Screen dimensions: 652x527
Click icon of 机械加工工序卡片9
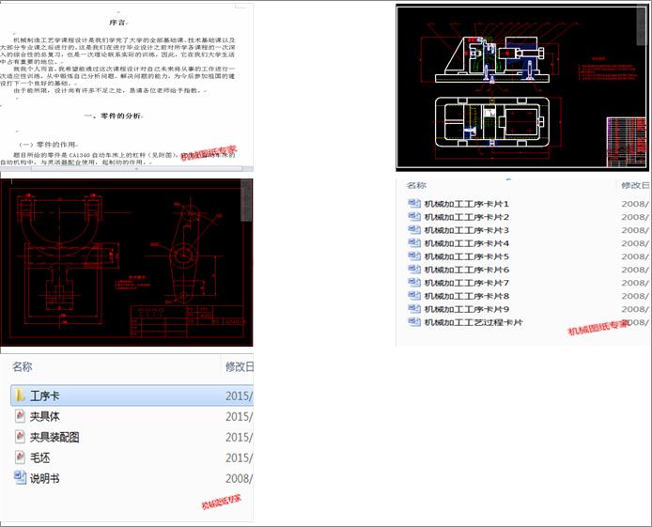tap(414, 309)
